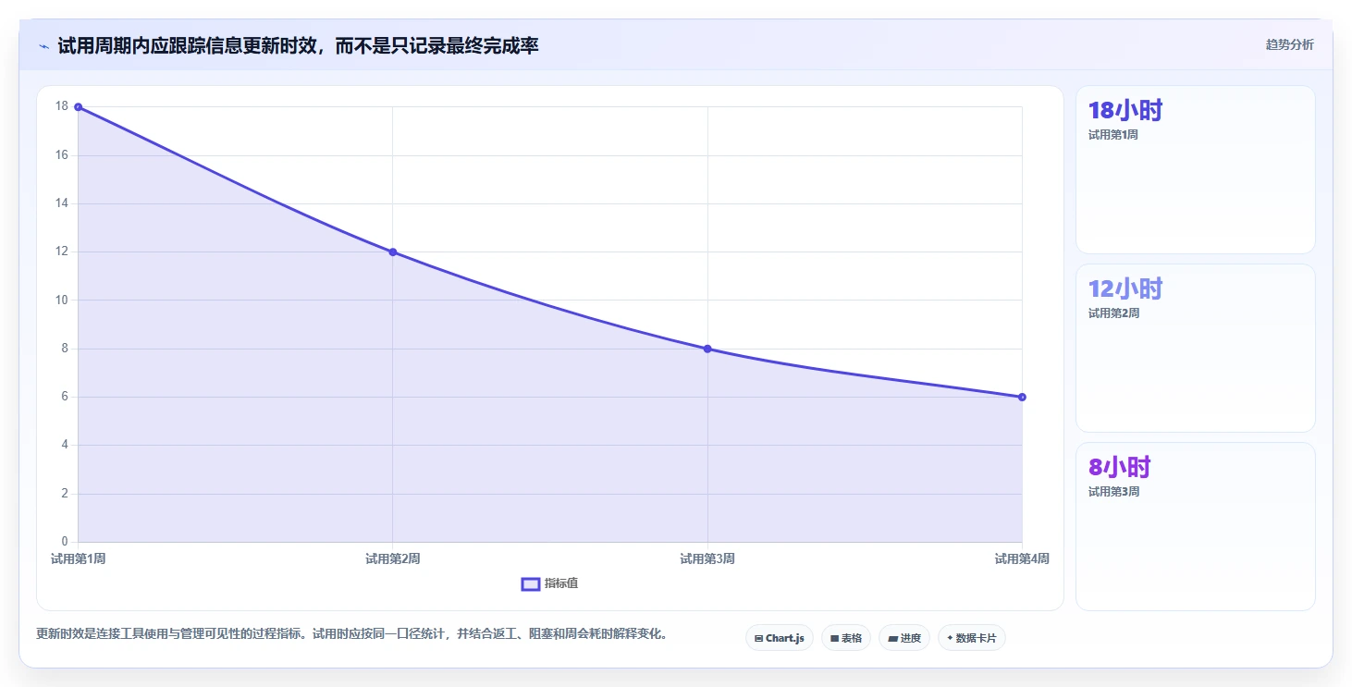The height and width of the screenshot is (687, 1352).
Task: Click the 进度 tag icon
Action: pyautogui.click(x=892, y=638)
